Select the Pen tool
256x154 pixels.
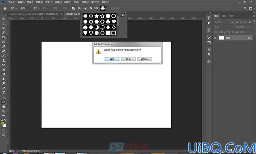click(x=3, y=88)
